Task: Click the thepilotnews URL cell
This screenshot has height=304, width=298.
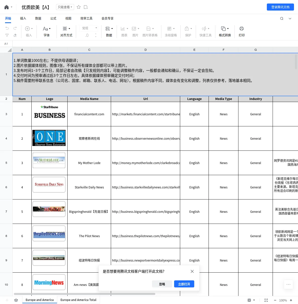Action: [x=145, y=236]
